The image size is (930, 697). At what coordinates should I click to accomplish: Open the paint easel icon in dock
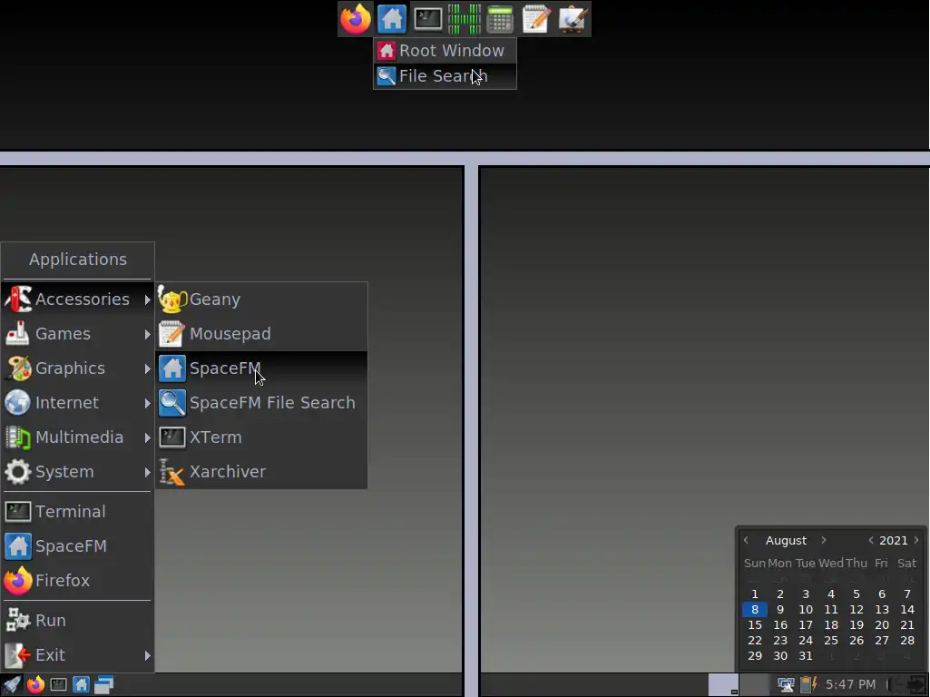pos(573,19)
